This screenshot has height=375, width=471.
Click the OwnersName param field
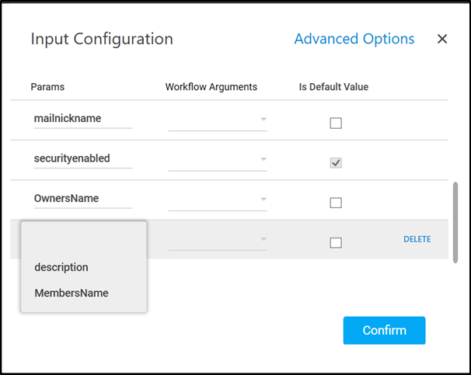click(83, 199)
